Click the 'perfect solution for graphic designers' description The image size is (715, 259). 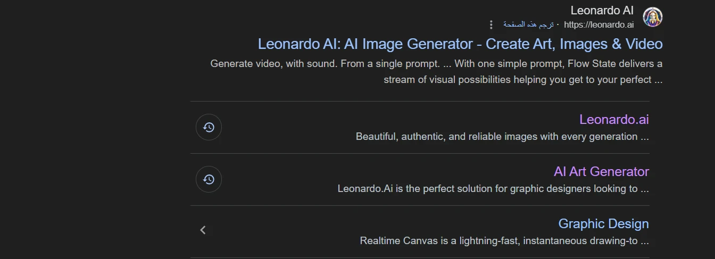point(493,189)
